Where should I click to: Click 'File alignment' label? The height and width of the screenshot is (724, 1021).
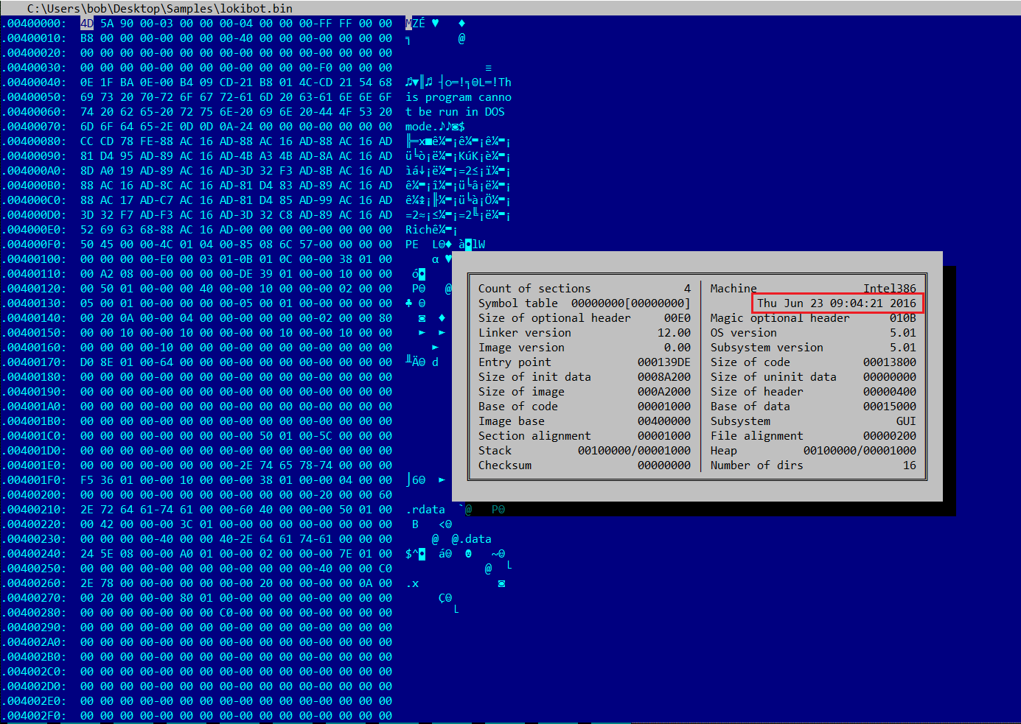756,436
